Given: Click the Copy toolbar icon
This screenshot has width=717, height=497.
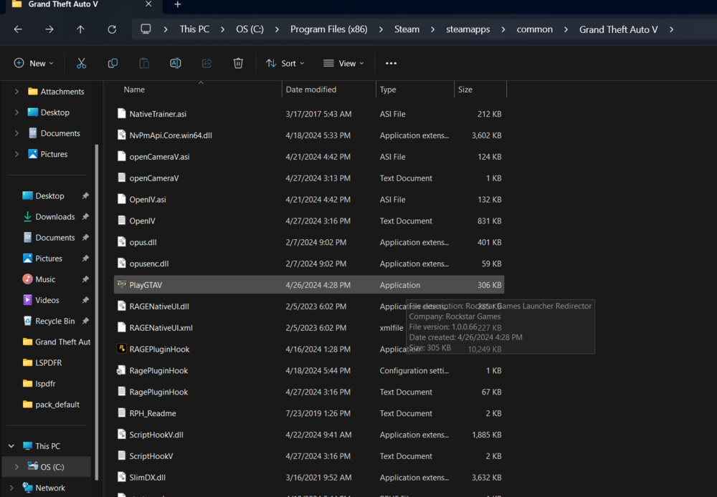Looking at the screenshot, I should (113, 63).
